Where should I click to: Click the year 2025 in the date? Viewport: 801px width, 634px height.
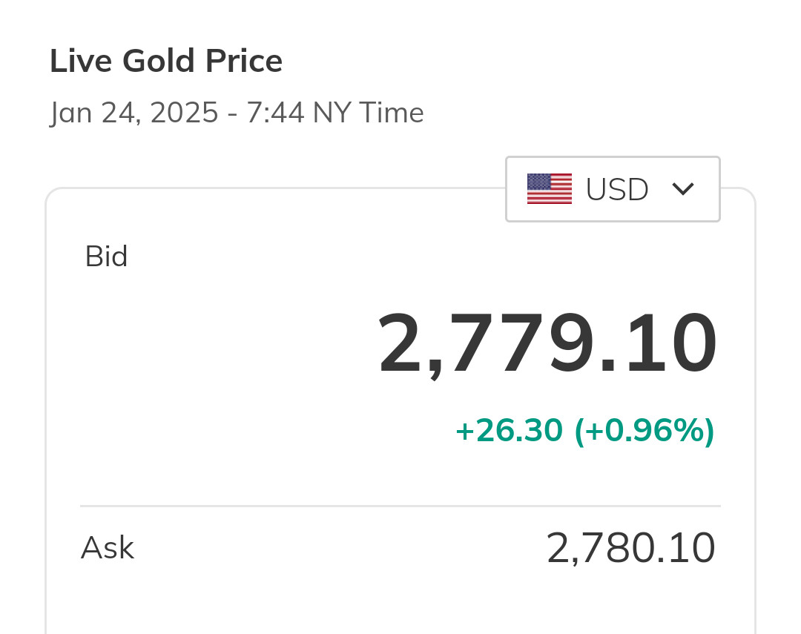tap(184, 113)
